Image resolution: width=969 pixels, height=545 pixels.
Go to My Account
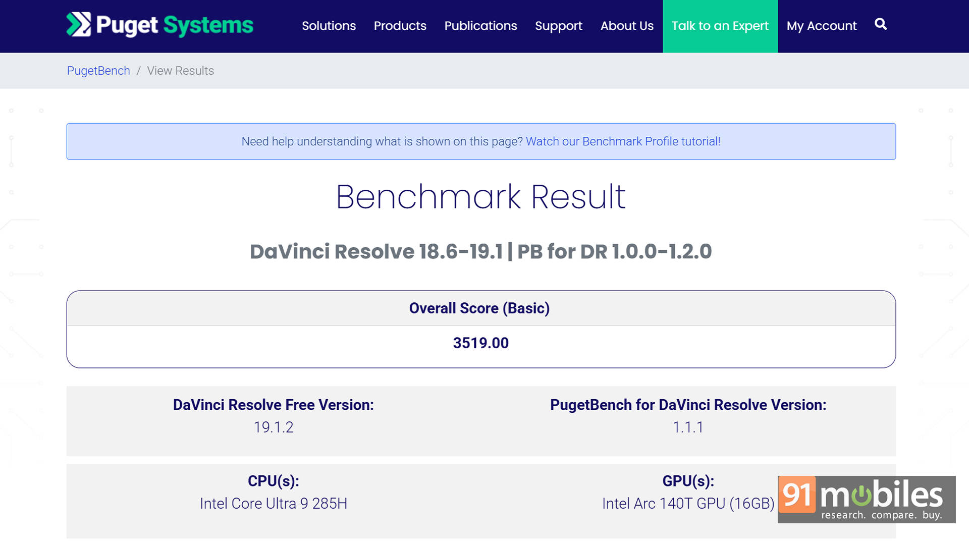click(822, 26)
